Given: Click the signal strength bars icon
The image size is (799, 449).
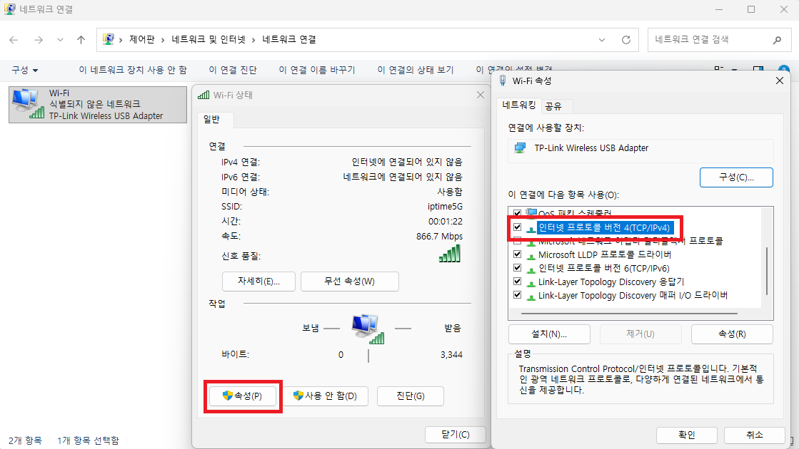Looking at the screenshot, I should tap(450, 253).
